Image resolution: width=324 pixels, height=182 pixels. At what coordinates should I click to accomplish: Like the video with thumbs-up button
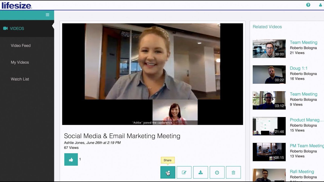coord(71,160)
